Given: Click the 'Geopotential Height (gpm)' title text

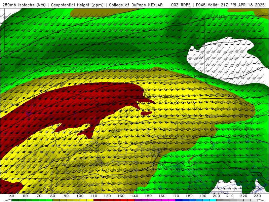Looking at the screenshot, I should [x=77, y=5].
